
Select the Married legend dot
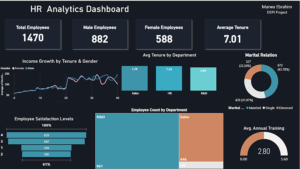[x=247, y=108]
